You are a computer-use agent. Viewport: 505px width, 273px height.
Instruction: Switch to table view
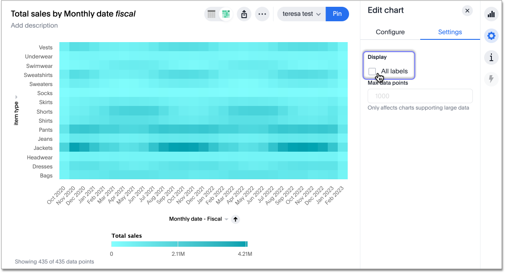pyautogui.click(x=211, y=14)
